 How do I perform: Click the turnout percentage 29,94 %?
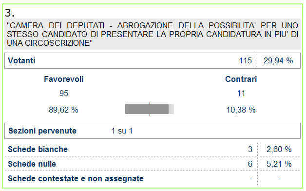[x=278, y=61]
